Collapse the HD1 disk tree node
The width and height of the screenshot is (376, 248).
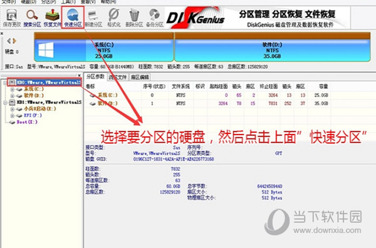pos(5,103)
